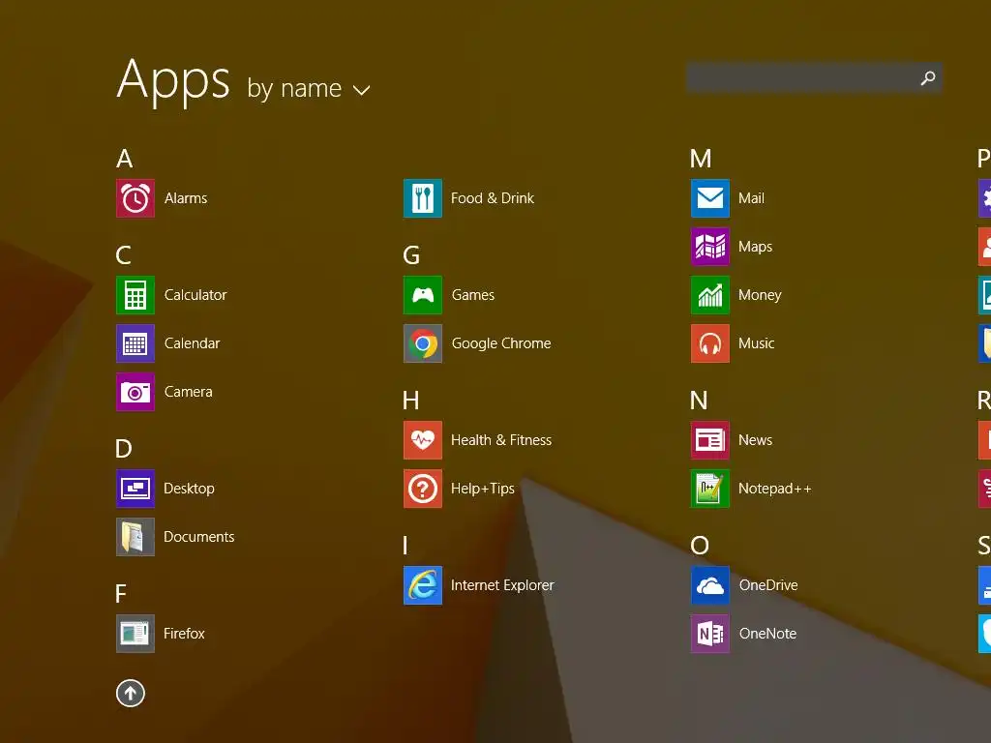Open the Maps app icon

[710, 247]
